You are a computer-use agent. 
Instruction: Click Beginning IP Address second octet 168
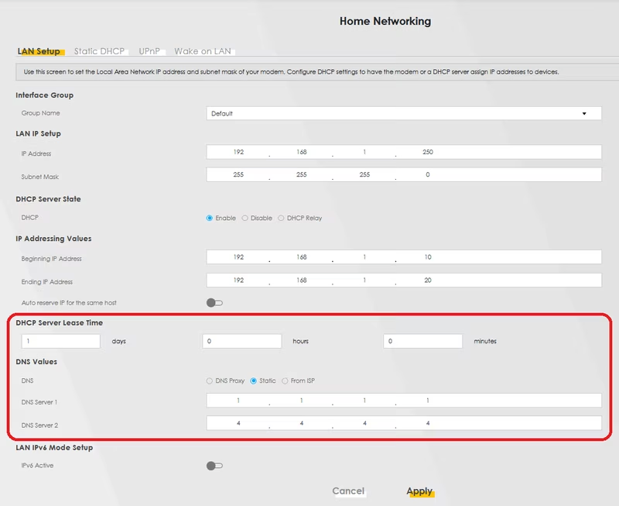pos(302,257)
